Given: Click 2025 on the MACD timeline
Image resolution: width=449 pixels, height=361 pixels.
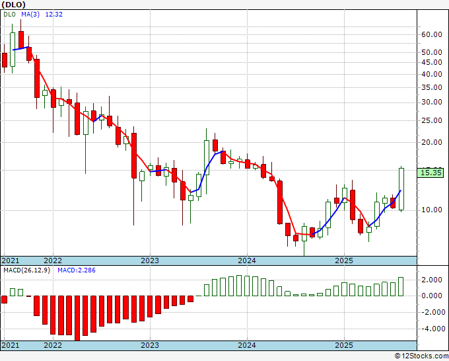Looking at the screenshot, I should coord(344,345).
